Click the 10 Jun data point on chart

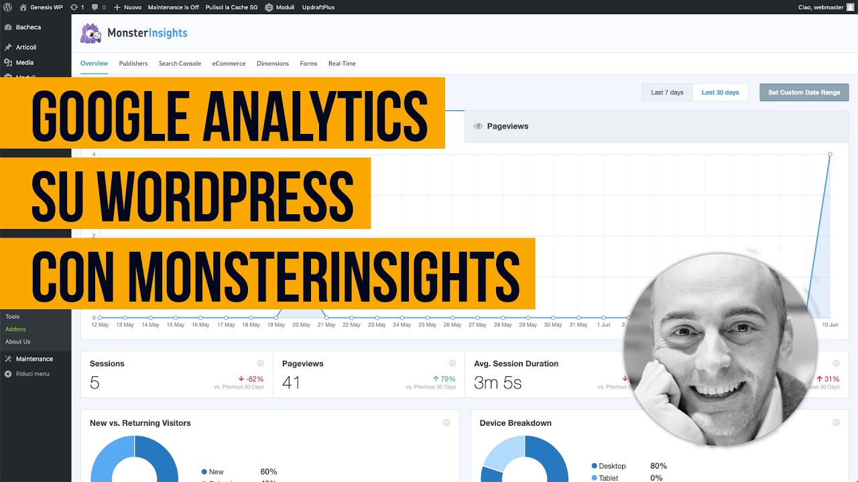[x=830, y=155]
